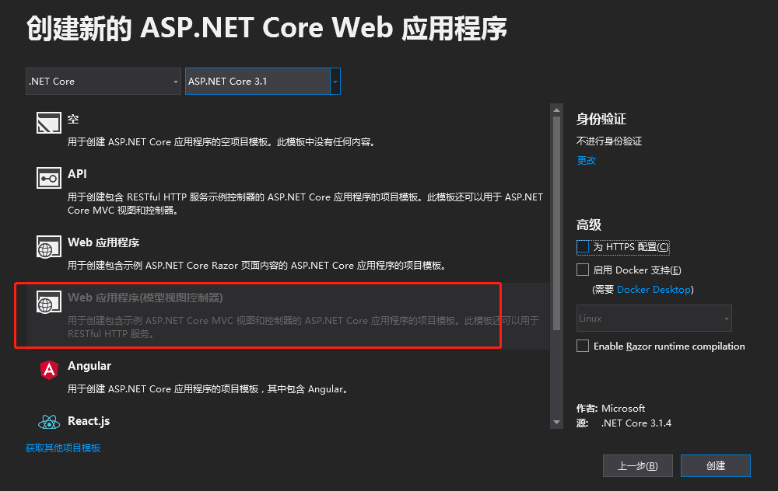This screenshot has width=778, height=491.
Task: Enable the 为 HTTPS 配置 checkbox
Action: [x=583, y=247]
